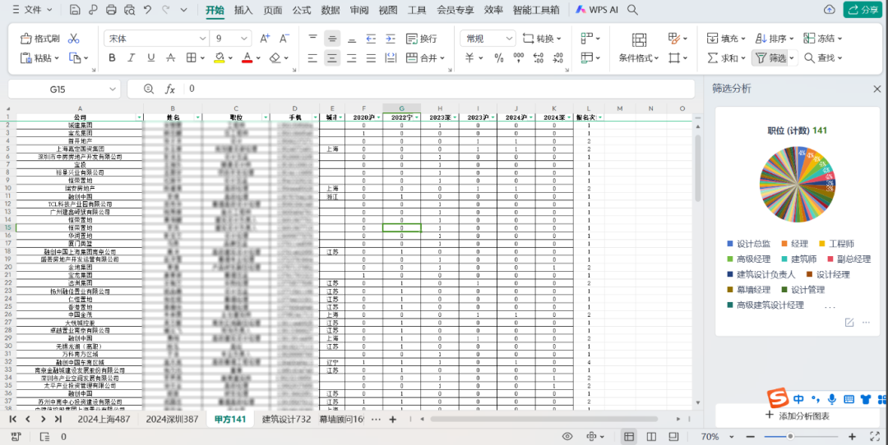Toggle bold formatting
The width and height of the screenshot is (888, 445).
[x=112, y=58]
